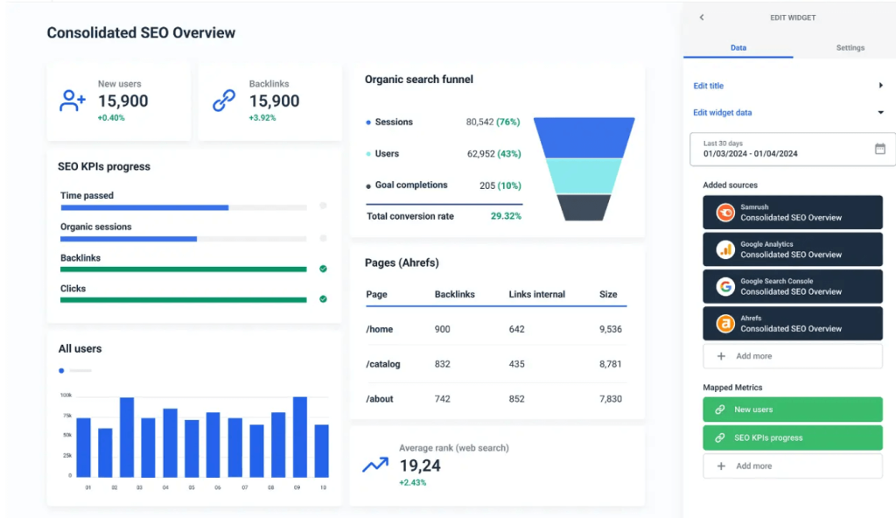
Task: Click the blue Sessions funnel segment
Action: pyautogui.click(x=584, y=137)
